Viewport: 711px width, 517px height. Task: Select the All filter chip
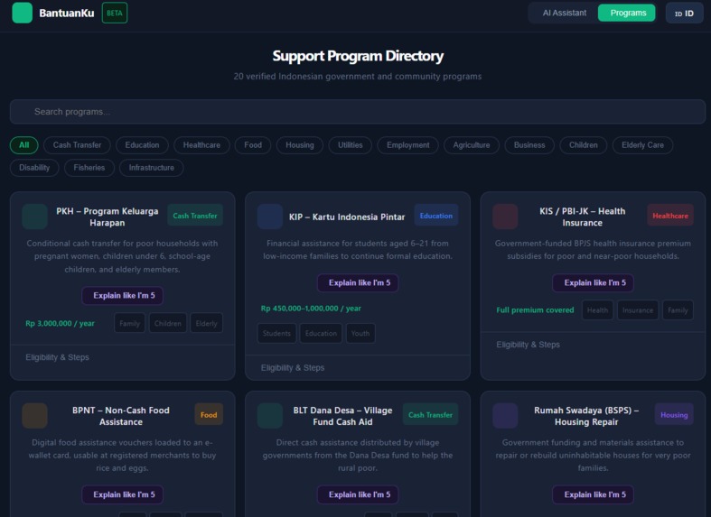pyautogui.click(x=24, y=145)
